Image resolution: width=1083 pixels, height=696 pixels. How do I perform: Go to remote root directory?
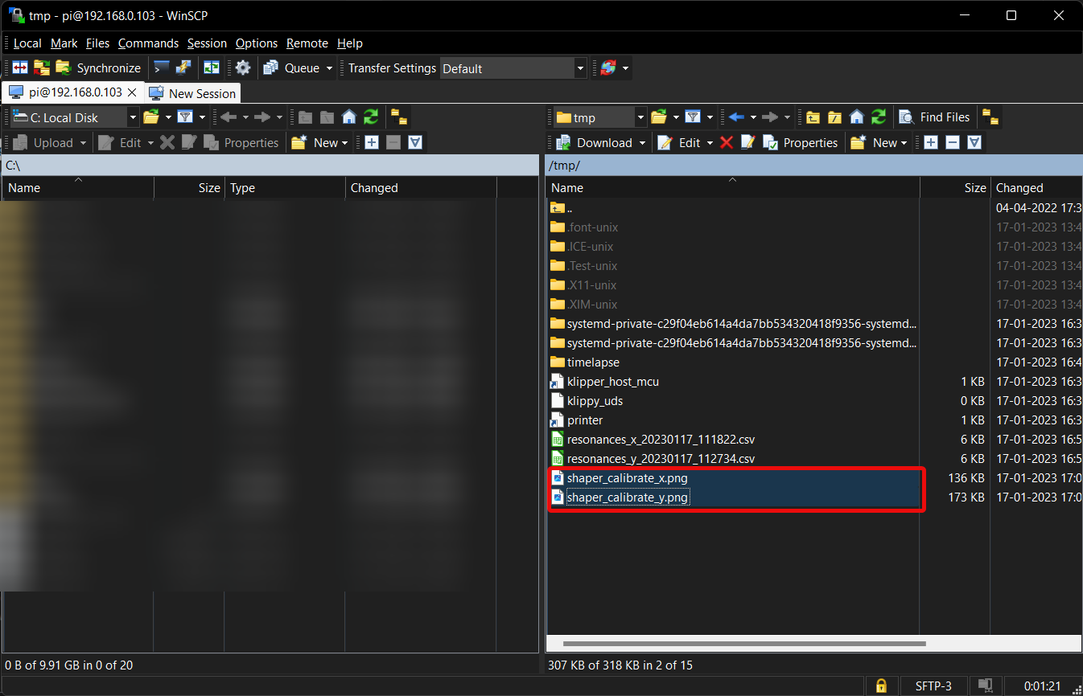[835, 117]
